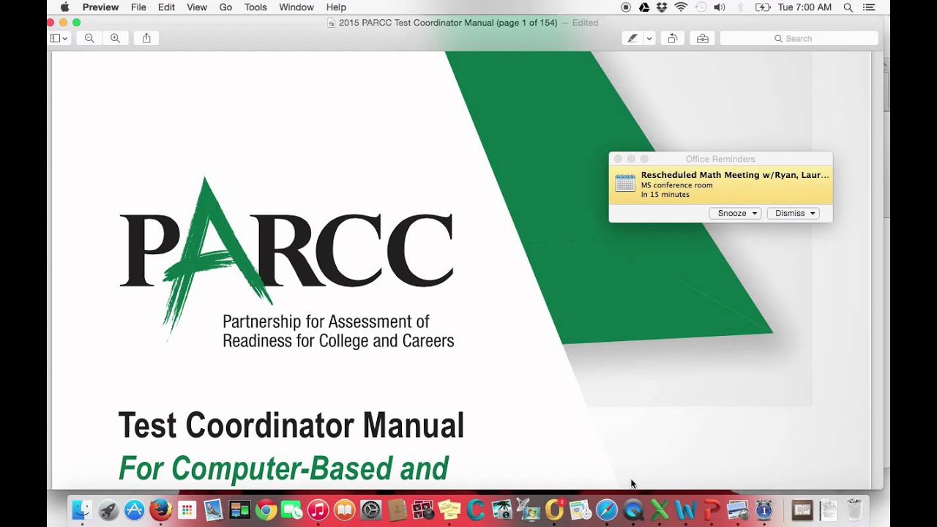Screen dimensions: 937x527
Task: Open Photo Booth from the Dock
Action: point(423,509)
